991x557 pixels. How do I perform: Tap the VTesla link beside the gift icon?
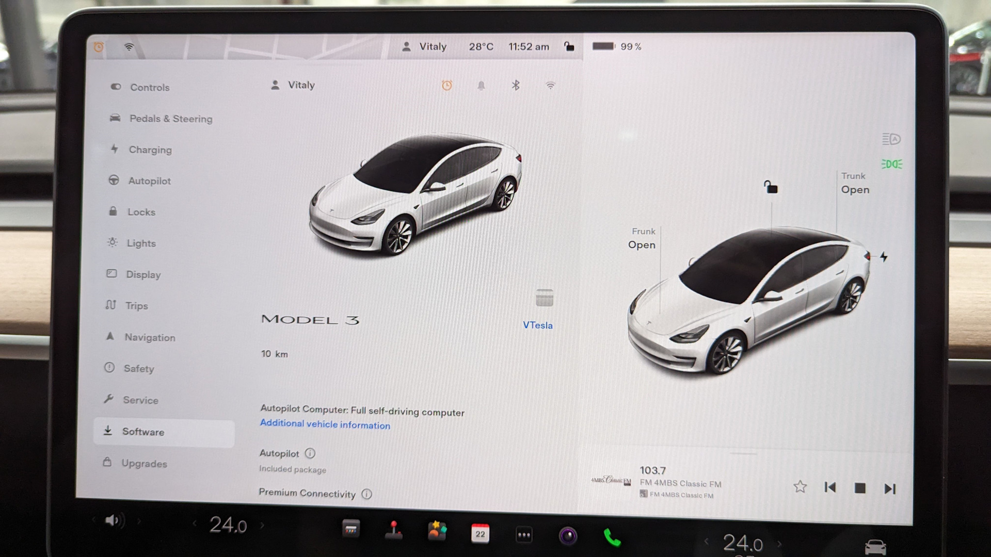pyautogui.click(x=537, y=325)
